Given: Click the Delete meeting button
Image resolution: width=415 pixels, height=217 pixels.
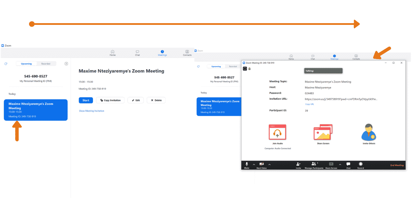Looking at the screenshot, I should pyautogui.click(x=156, y=100).
